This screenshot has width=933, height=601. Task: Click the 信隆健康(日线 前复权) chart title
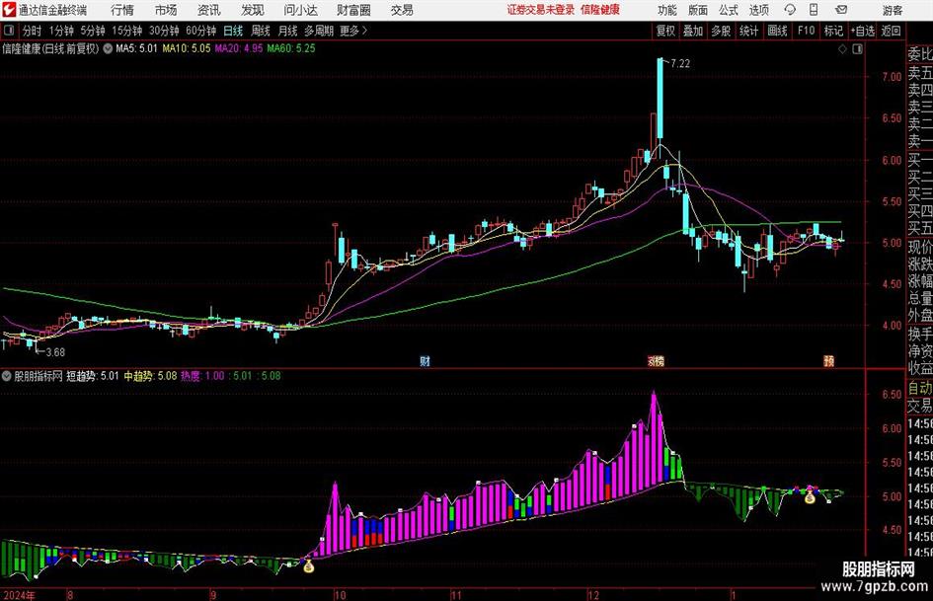tap(50, 48)
